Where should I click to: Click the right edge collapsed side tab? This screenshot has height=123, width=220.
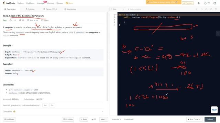click(218, 33)
